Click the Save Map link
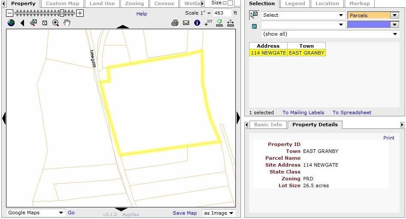 click(185, 213)
